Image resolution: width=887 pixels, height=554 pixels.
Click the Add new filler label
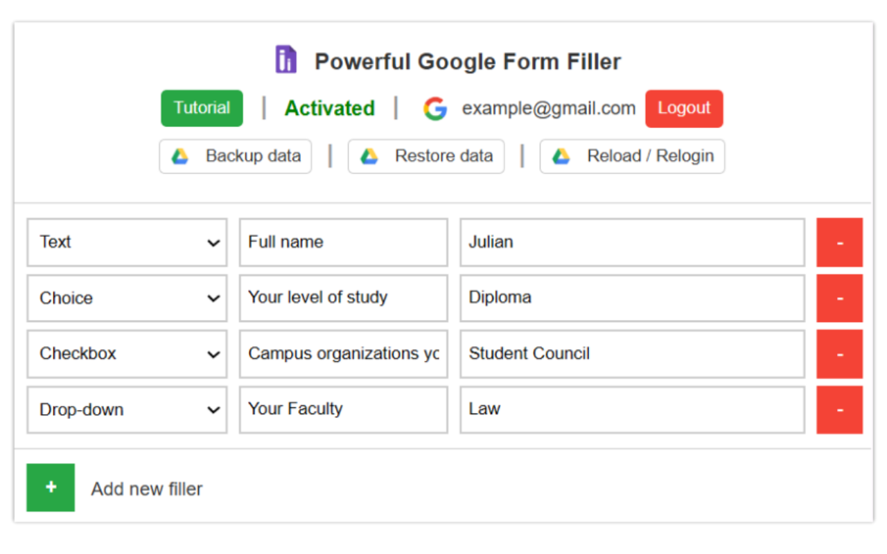pyautogui.click(x=147, y=489)
